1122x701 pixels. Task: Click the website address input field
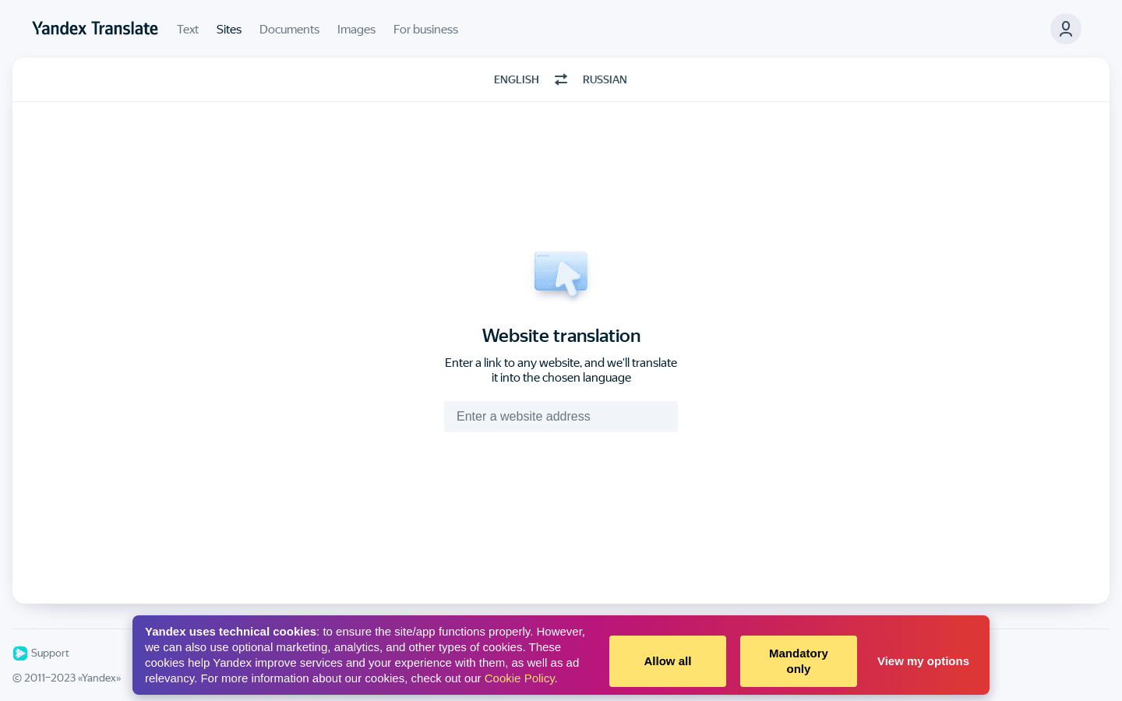[561, 417]
